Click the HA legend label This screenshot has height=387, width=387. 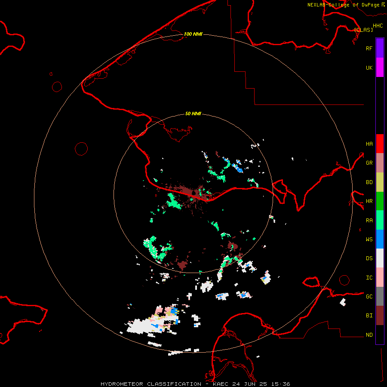[x=369, y=144]
